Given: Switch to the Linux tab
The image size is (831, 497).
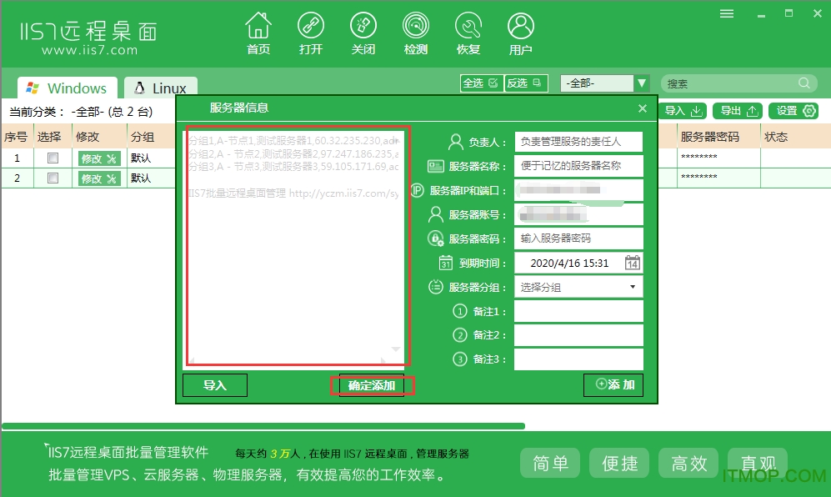Looking at the screenshot, I should click(x=161, y=88).
